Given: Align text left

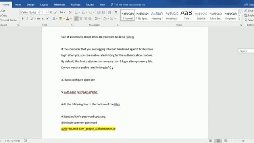Looking at the screenshot, I should click(76, 19).
